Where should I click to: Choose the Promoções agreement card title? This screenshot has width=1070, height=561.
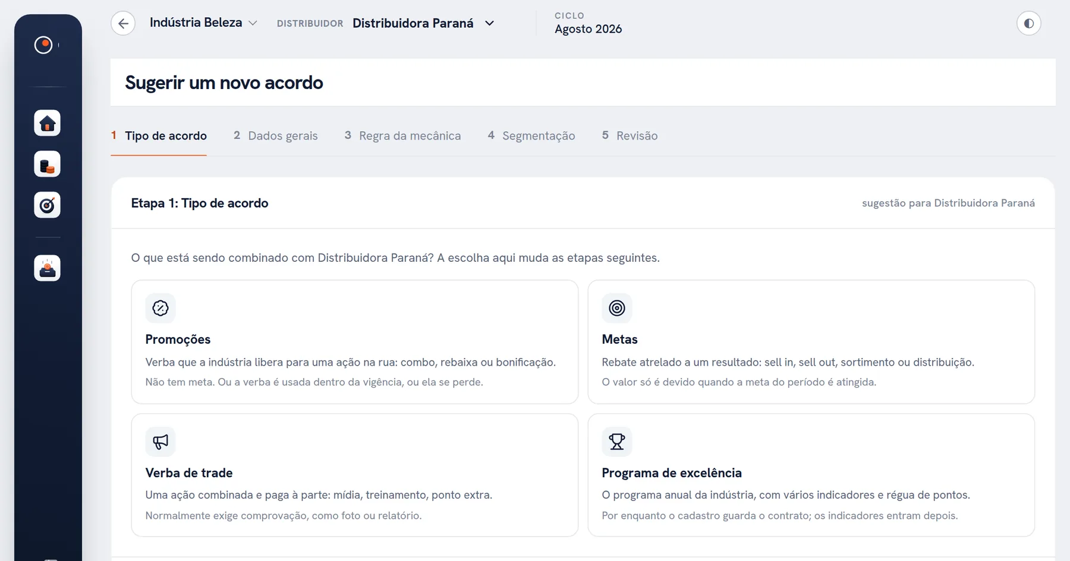point(178,340)
